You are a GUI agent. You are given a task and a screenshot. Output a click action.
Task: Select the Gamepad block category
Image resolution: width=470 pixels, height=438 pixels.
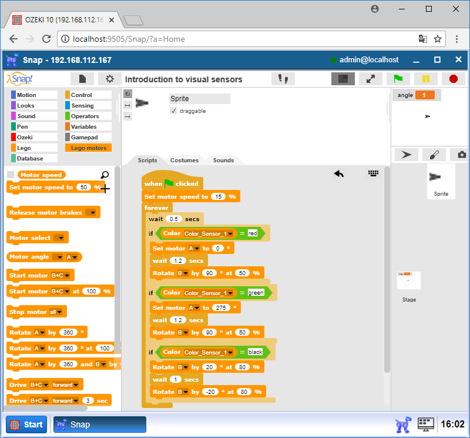89,137
